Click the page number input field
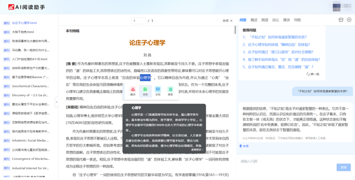Screen dimensions: 355x180 click(138, 21)
